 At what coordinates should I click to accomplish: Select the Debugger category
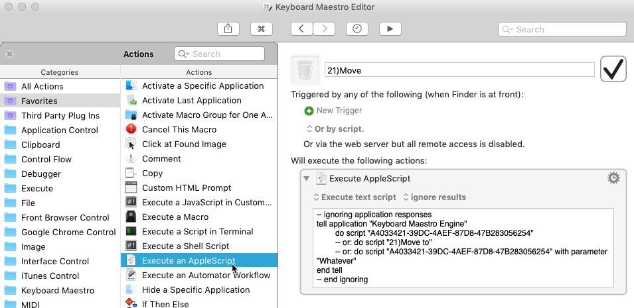tap(60, 174)
